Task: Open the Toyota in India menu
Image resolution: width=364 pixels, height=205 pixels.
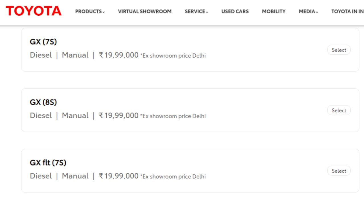Action: pyautogui.click(x=348, y=11)
